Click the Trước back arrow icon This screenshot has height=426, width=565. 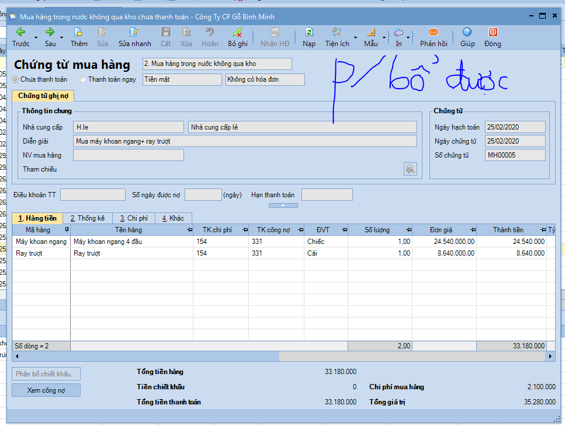[20, 33]
